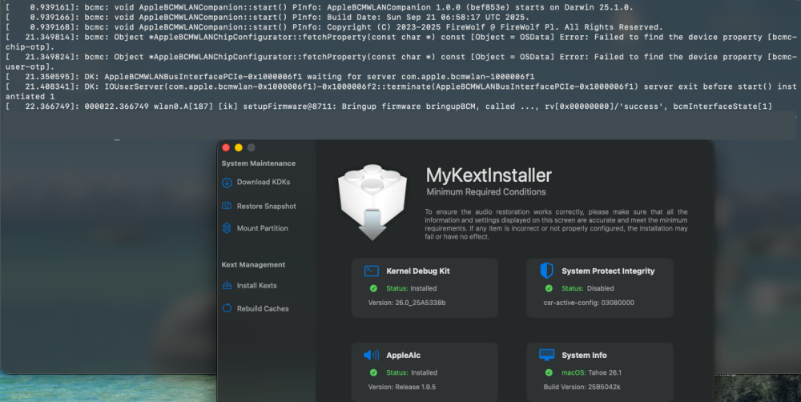Click green checkmark next to macOS Tahoe

tap(549, 372)
